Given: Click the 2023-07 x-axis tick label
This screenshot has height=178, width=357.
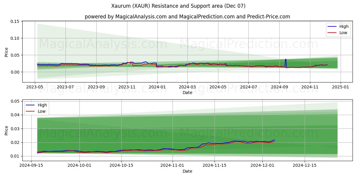Looking at the screenshot, I should (65, 87).
